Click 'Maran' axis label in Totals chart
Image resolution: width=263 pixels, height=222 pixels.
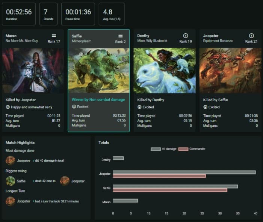(106, 202)
